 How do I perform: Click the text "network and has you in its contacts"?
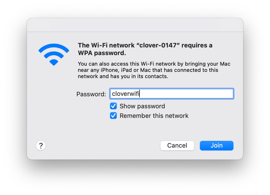click(123, 76)
